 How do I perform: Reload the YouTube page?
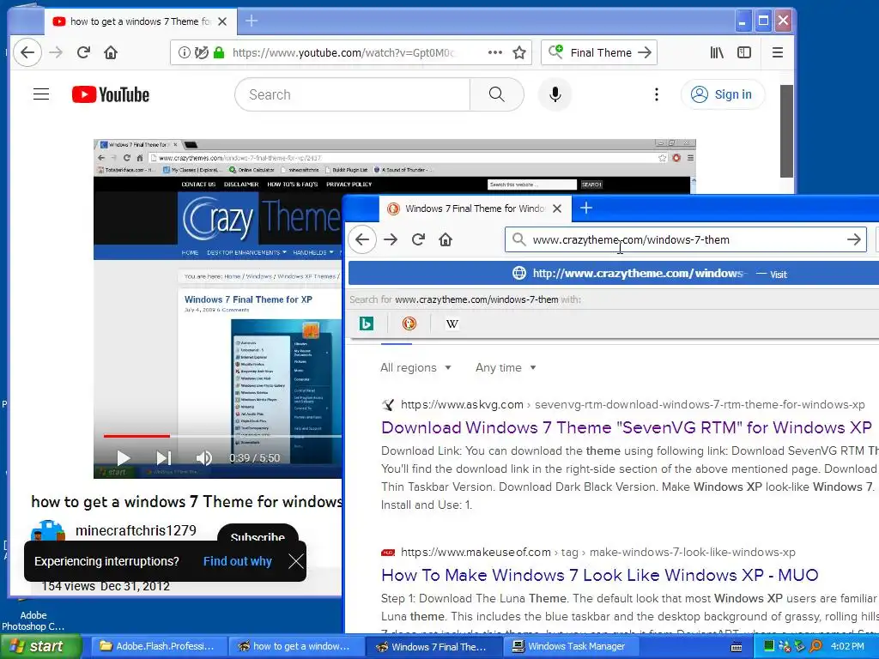point(83,52)
